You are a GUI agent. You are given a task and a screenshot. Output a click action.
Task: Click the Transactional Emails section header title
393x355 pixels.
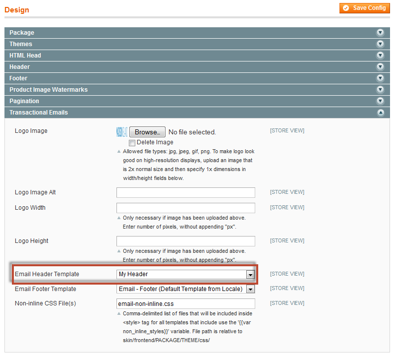click(x=39, y=113)
